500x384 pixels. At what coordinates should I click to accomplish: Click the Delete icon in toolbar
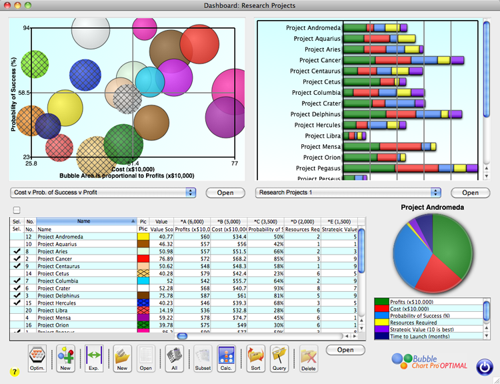pos(307,358)
